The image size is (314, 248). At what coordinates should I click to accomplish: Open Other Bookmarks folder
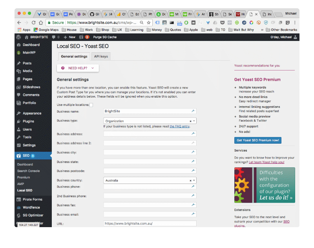click(281, 30)
